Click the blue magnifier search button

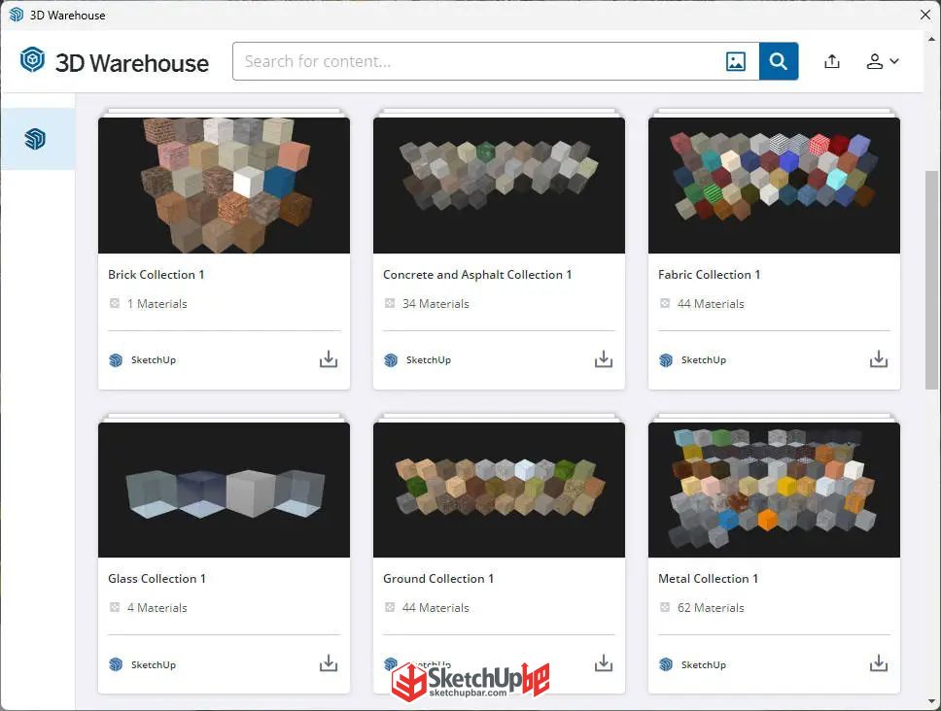pyautogui.click(x=779, y=61)
